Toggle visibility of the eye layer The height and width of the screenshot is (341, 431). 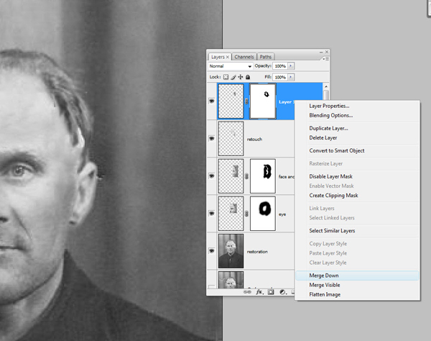212,213
